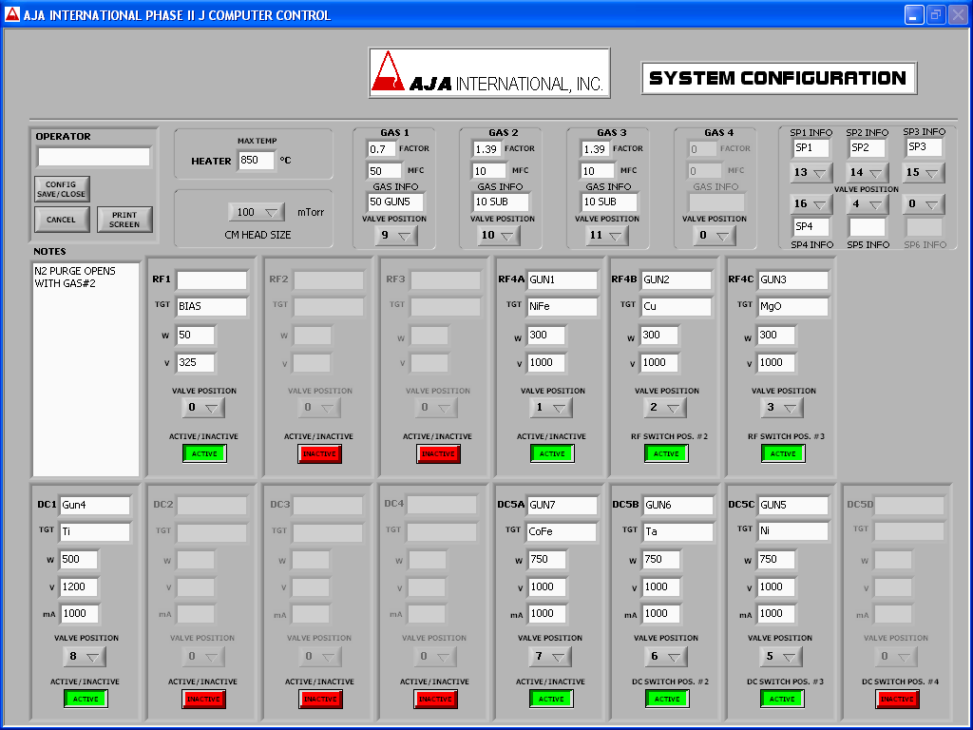Open RF4A valve position dropdown
The height and width of the screenshot is (730, 973).
(551, 408)
